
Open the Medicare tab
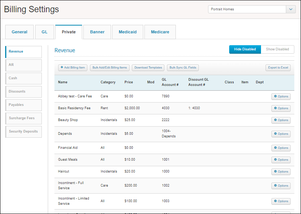point(160,32)
